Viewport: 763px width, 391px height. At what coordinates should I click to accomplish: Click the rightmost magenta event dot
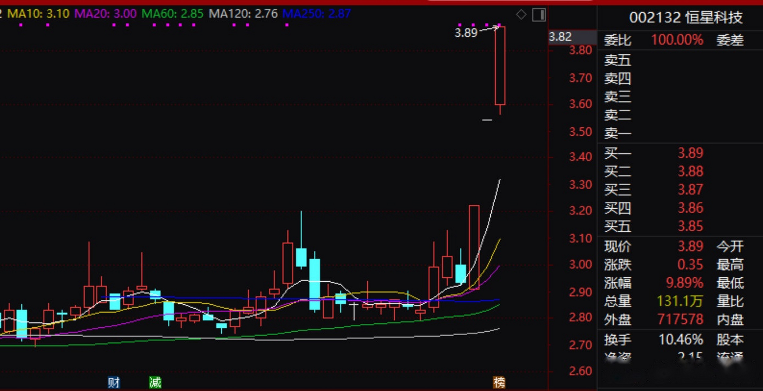point(499,25)
